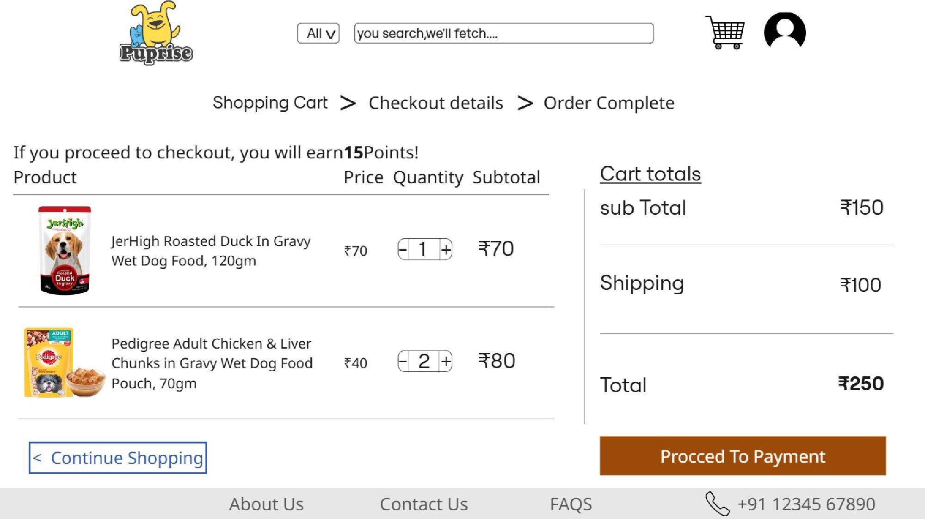Click the search input field
The image size is (925, 519).
[503, 33]
